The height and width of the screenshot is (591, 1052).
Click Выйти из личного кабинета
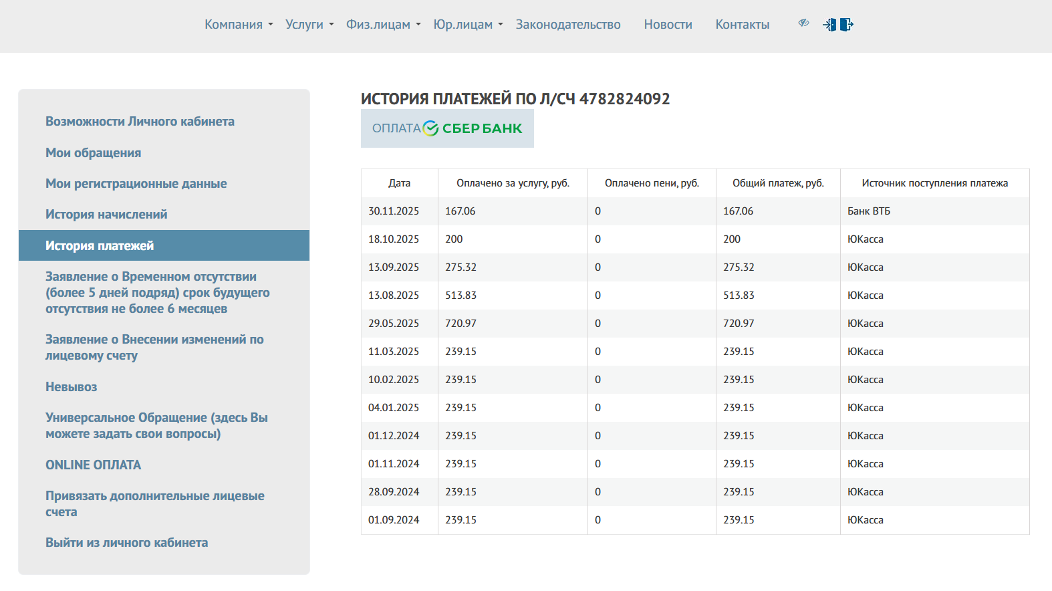point(126,543)
